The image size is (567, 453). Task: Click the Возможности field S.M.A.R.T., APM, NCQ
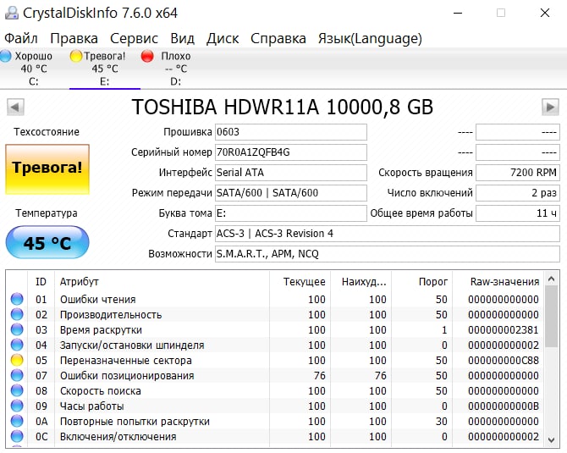click(x=388, y=254)
